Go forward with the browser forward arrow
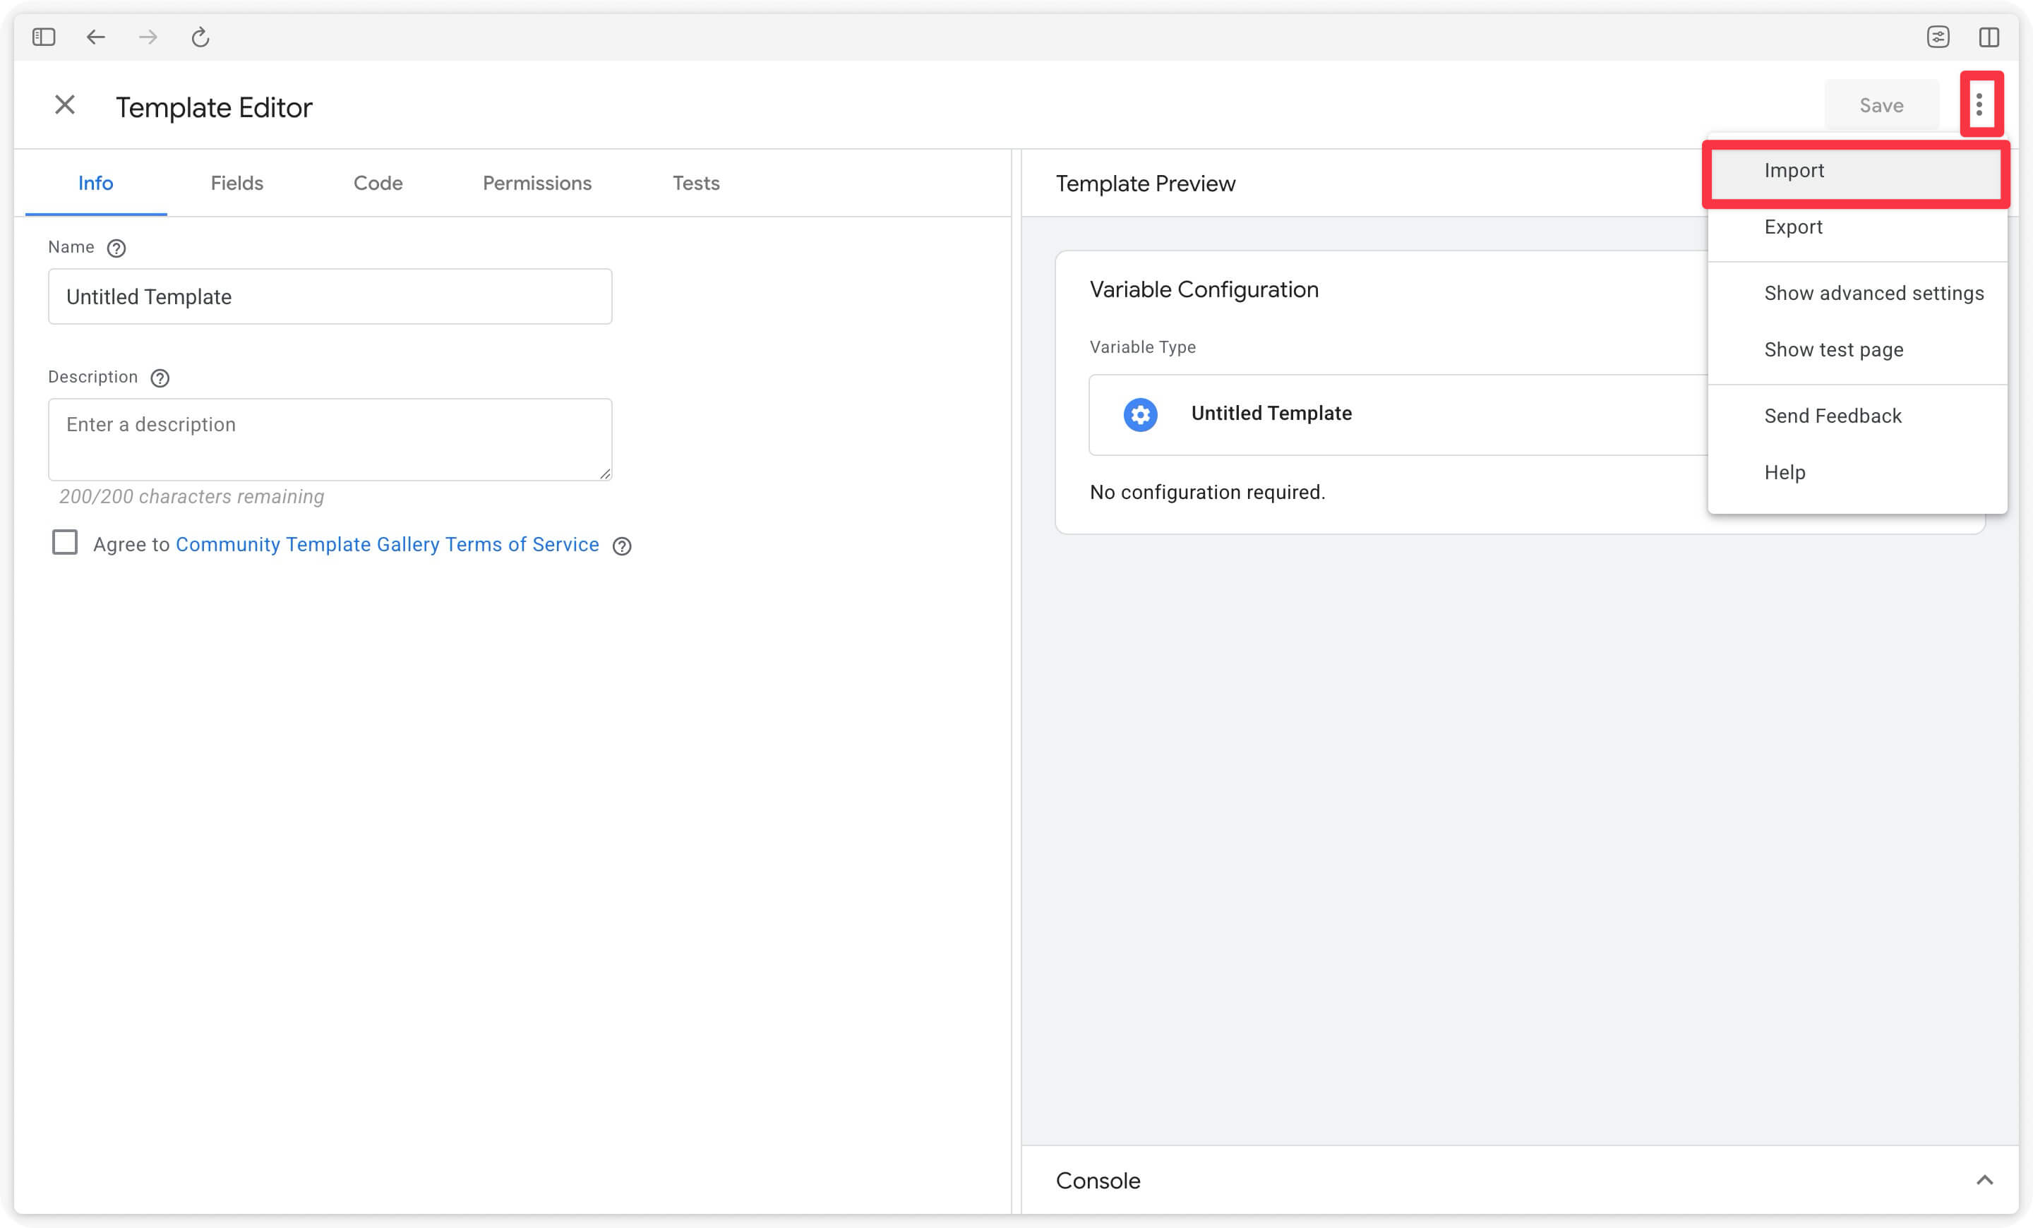Viewport: 2033px width, 1228px height. tap(148, 37)
